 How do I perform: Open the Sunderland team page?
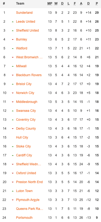[x=24, y=13]
